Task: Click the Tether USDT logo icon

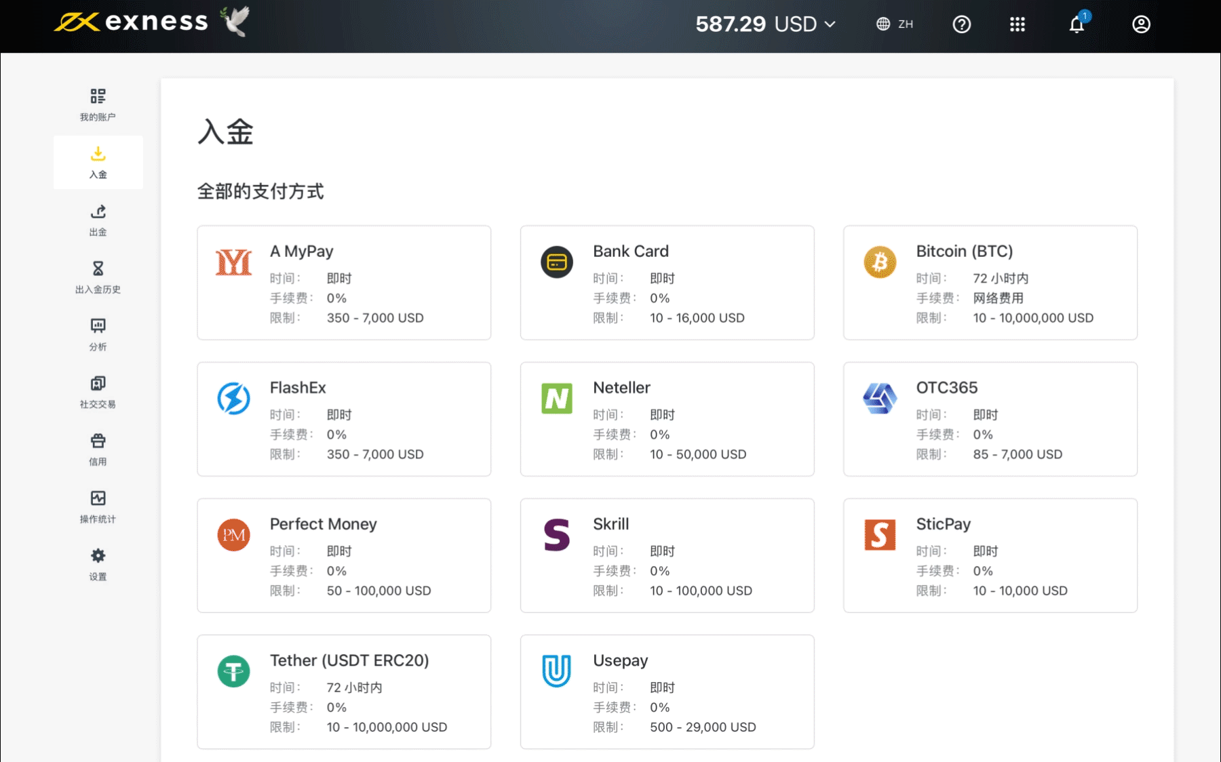Action: coord(233,671)
